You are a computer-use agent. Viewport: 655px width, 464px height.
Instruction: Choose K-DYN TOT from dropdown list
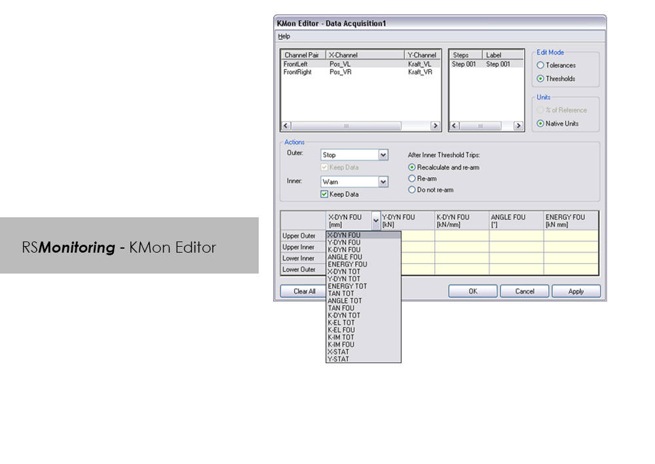[x=344, y=315]
